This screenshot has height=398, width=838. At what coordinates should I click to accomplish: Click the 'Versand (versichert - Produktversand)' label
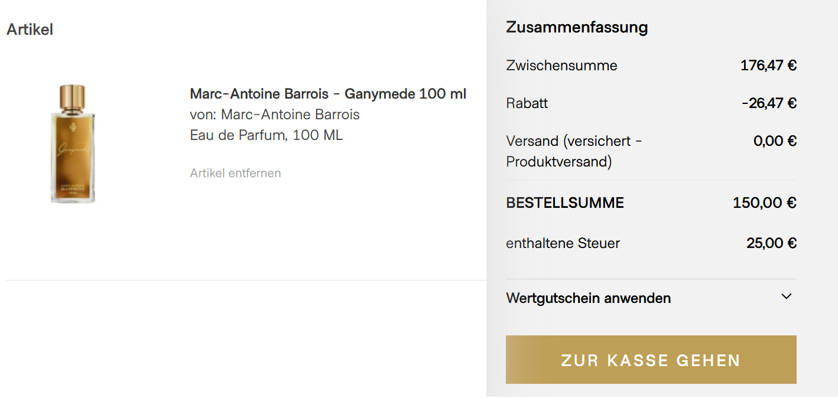pos(574,151)
